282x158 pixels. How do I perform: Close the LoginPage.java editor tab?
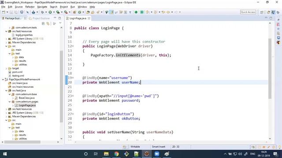click(x=89, y=18)
